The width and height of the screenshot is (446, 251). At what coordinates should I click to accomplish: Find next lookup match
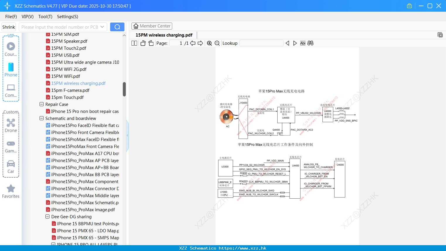coord(295,43)
